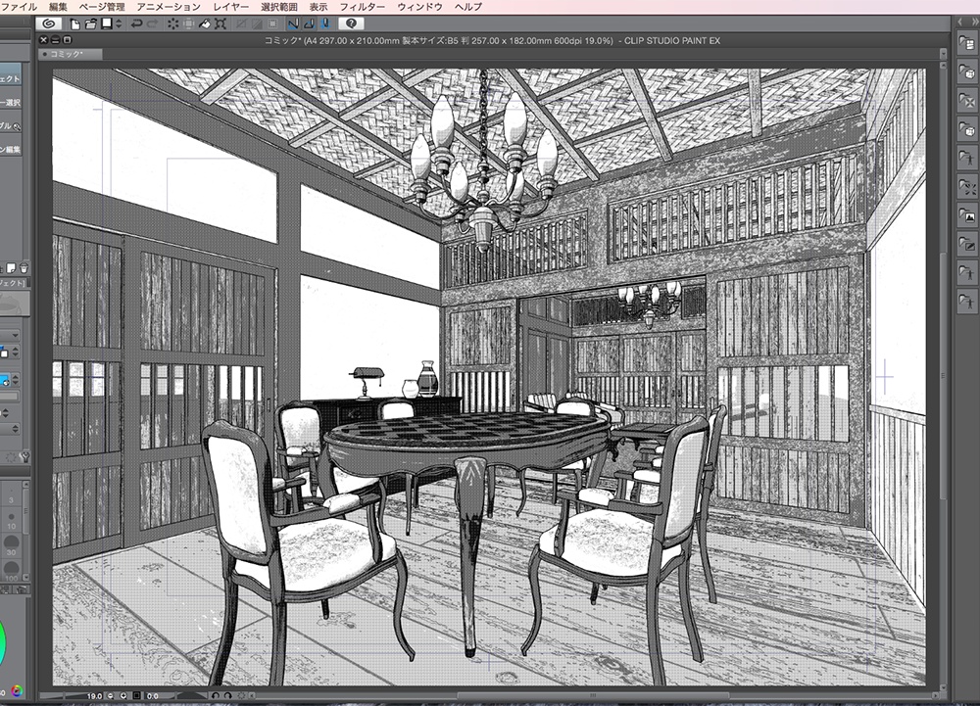Click the Open file icon on the toolbar
This screenshot has height=706, width=980.
[90, 27]
